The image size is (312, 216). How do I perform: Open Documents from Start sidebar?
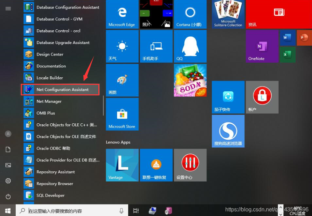click(x=8, y=150)
